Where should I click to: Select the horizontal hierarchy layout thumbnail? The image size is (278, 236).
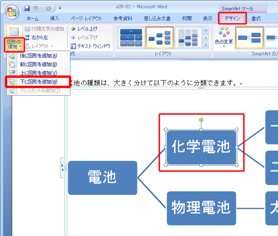coord(160,38)
